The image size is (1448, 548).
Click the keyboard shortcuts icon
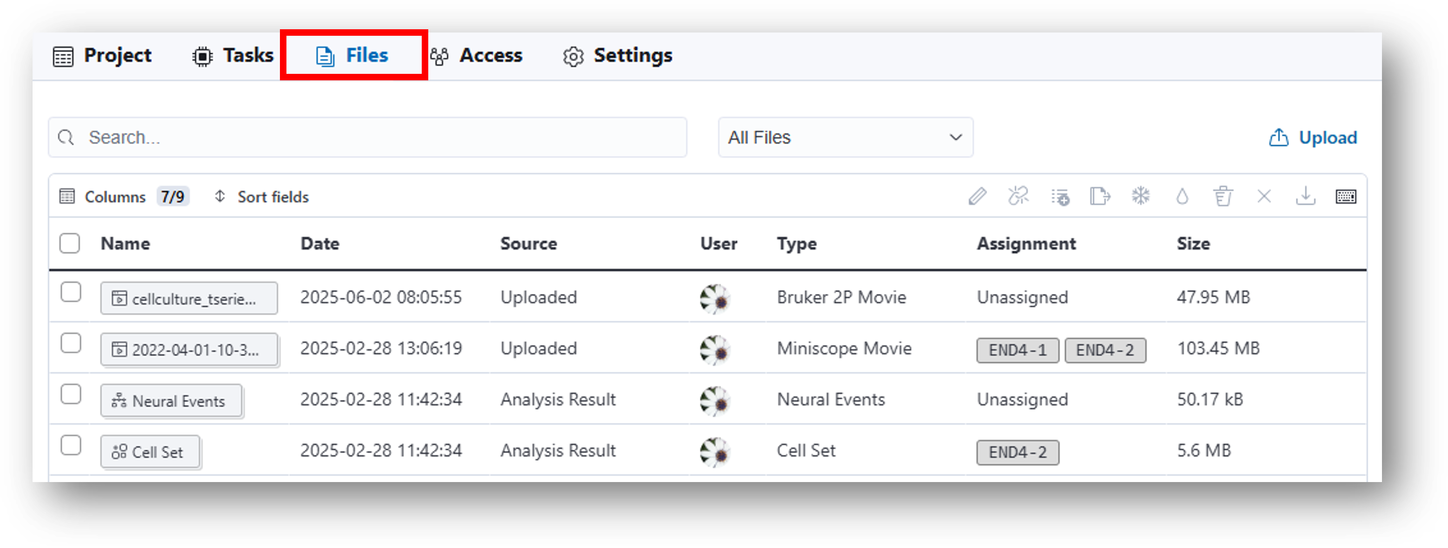[x=1346, y=196]
